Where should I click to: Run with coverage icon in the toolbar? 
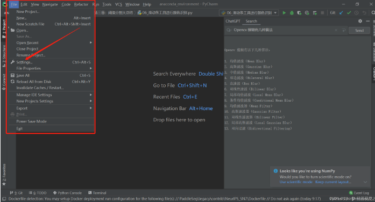(x=300, y=13)
